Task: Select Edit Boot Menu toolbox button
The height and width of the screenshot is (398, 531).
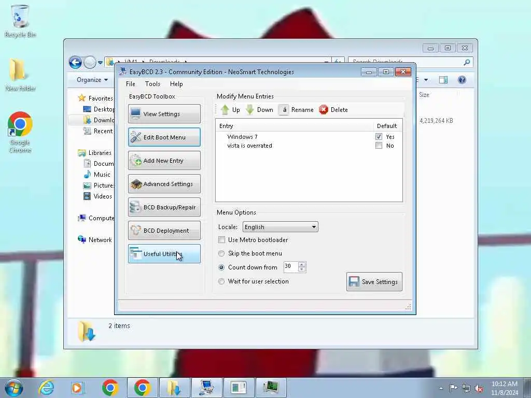Action: (x=164, y=137)
